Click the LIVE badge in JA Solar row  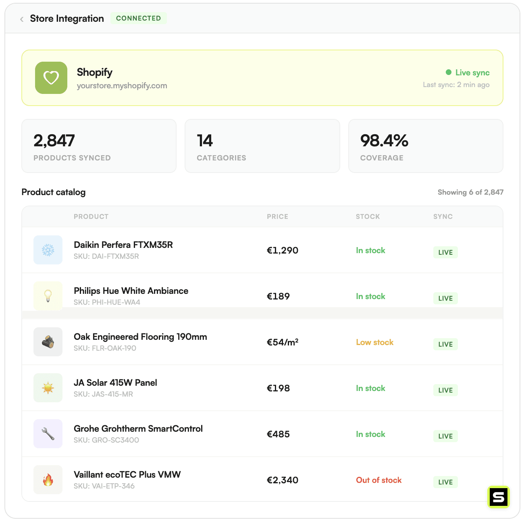click(x=445, y=390)
